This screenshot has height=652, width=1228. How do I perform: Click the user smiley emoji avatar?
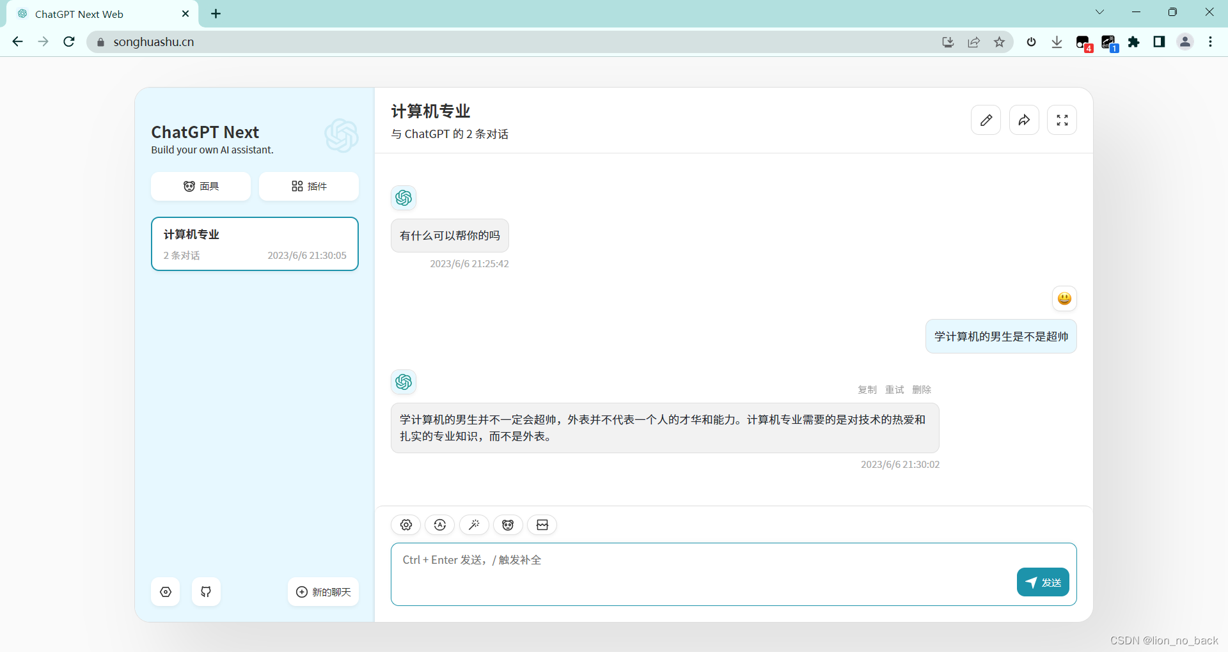point(1064,299)
